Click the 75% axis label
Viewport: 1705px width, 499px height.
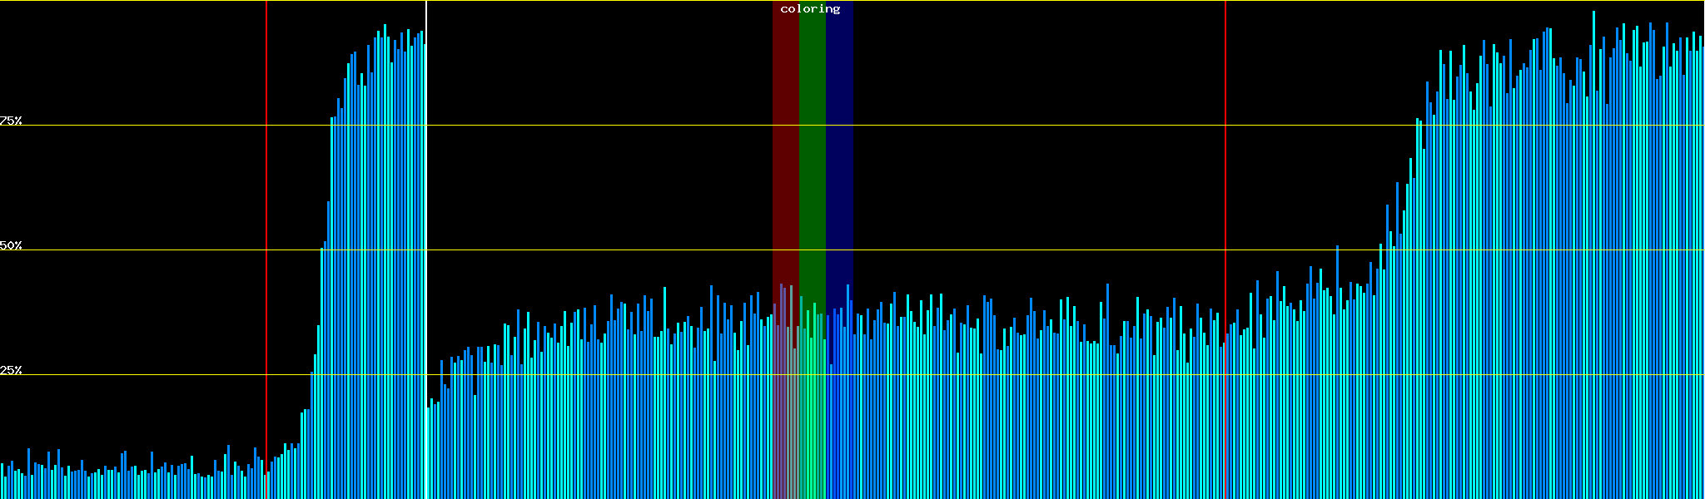tap(11, 121)
